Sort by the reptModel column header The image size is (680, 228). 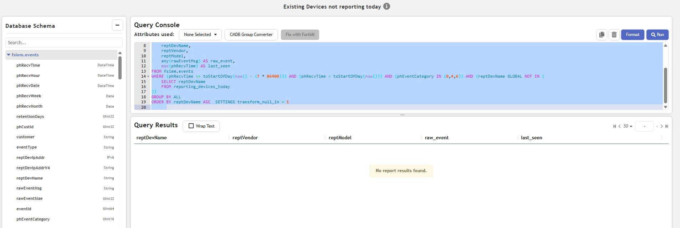(340, 138)
